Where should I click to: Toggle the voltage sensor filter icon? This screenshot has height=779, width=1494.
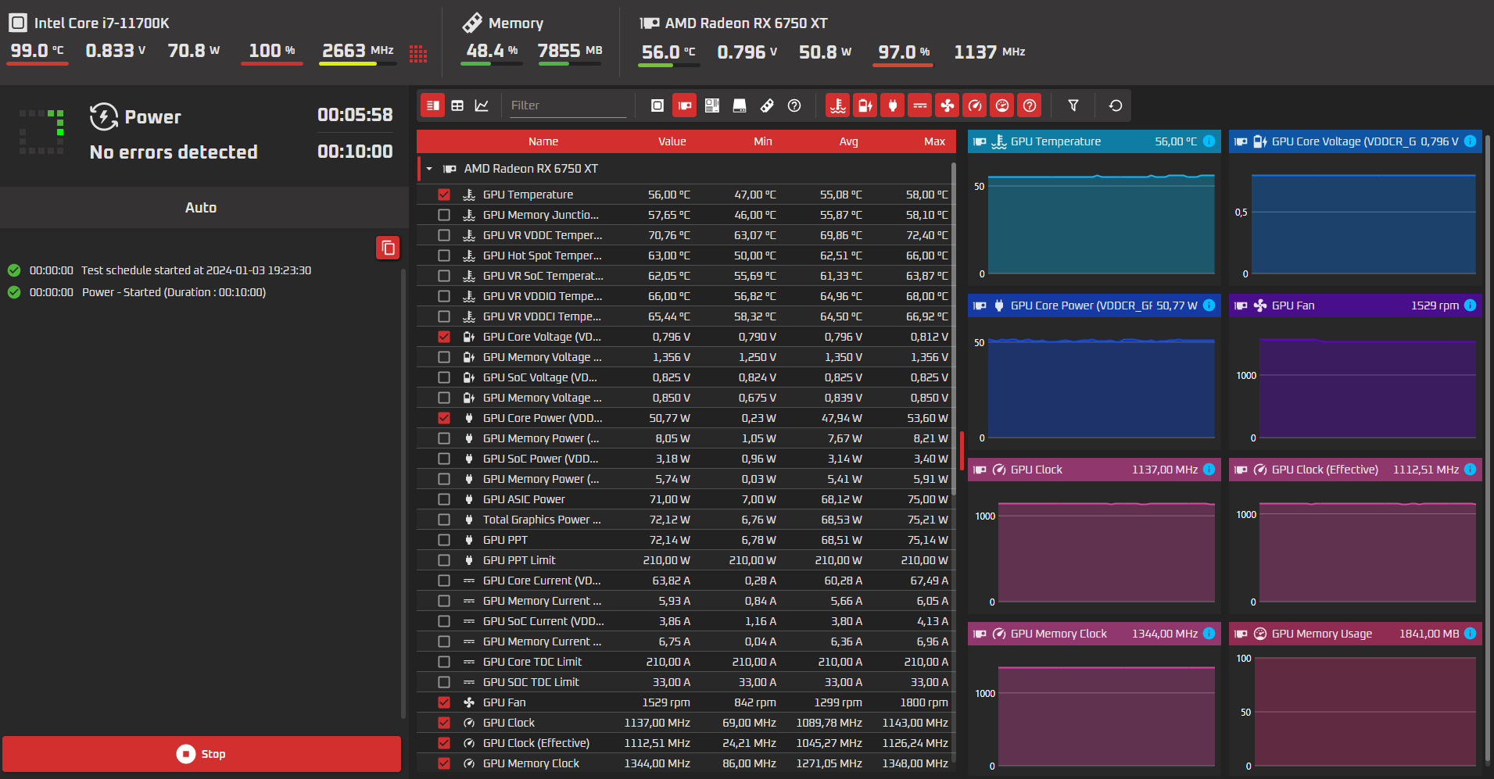[x=865, y=105]
